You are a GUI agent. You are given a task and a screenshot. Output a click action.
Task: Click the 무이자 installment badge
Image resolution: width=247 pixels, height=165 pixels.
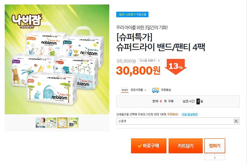pos(124,90)
